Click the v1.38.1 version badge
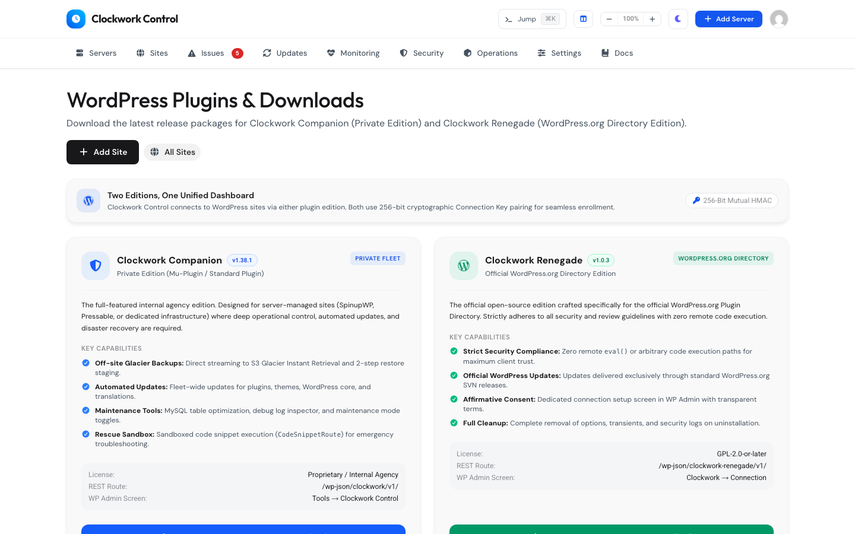 [x=242, y=260]
